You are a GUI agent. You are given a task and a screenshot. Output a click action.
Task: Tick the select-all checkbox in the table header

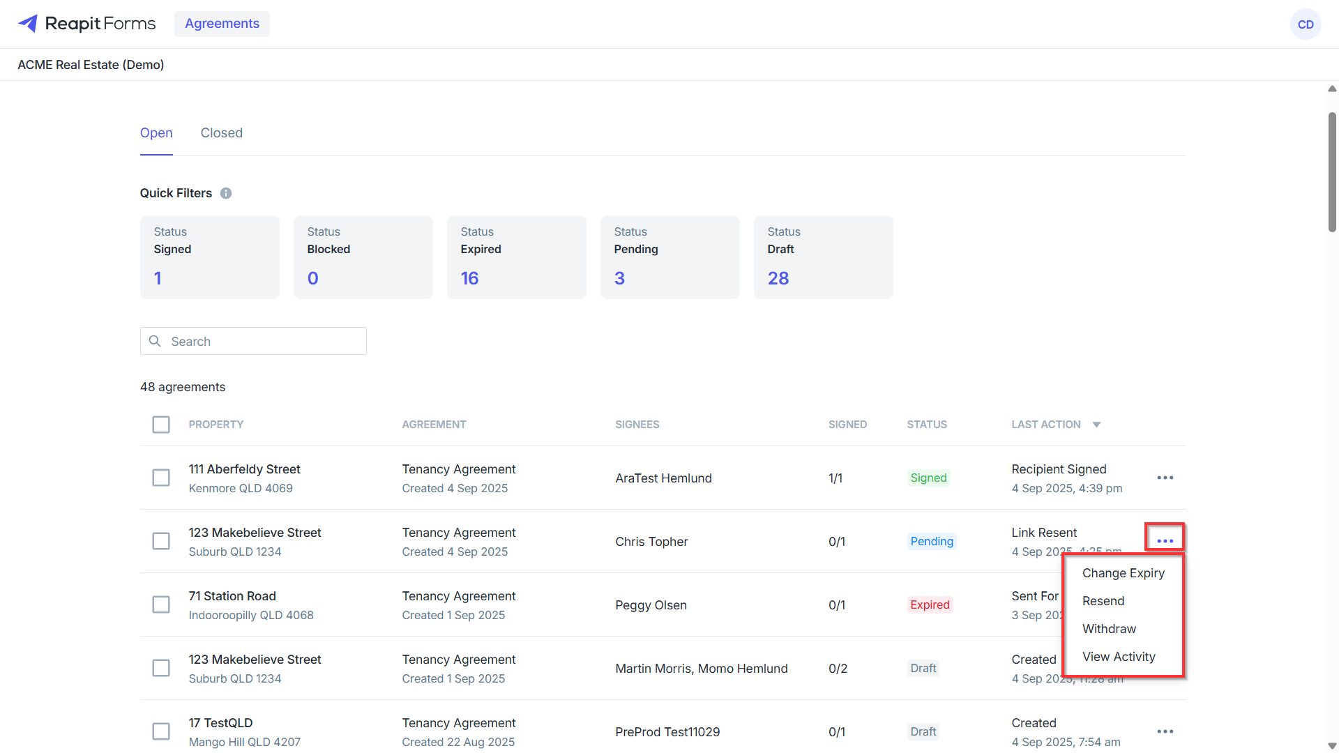click(x=161, y=425)
